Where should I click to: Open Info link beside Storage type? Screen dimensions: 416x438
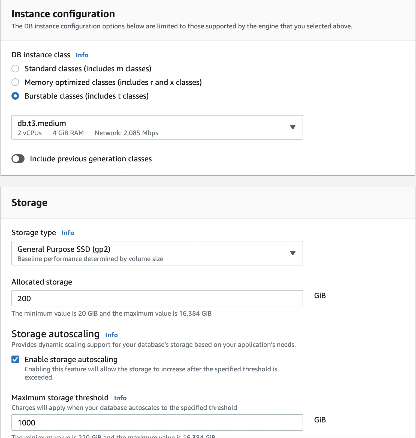(x=68, y=233)
